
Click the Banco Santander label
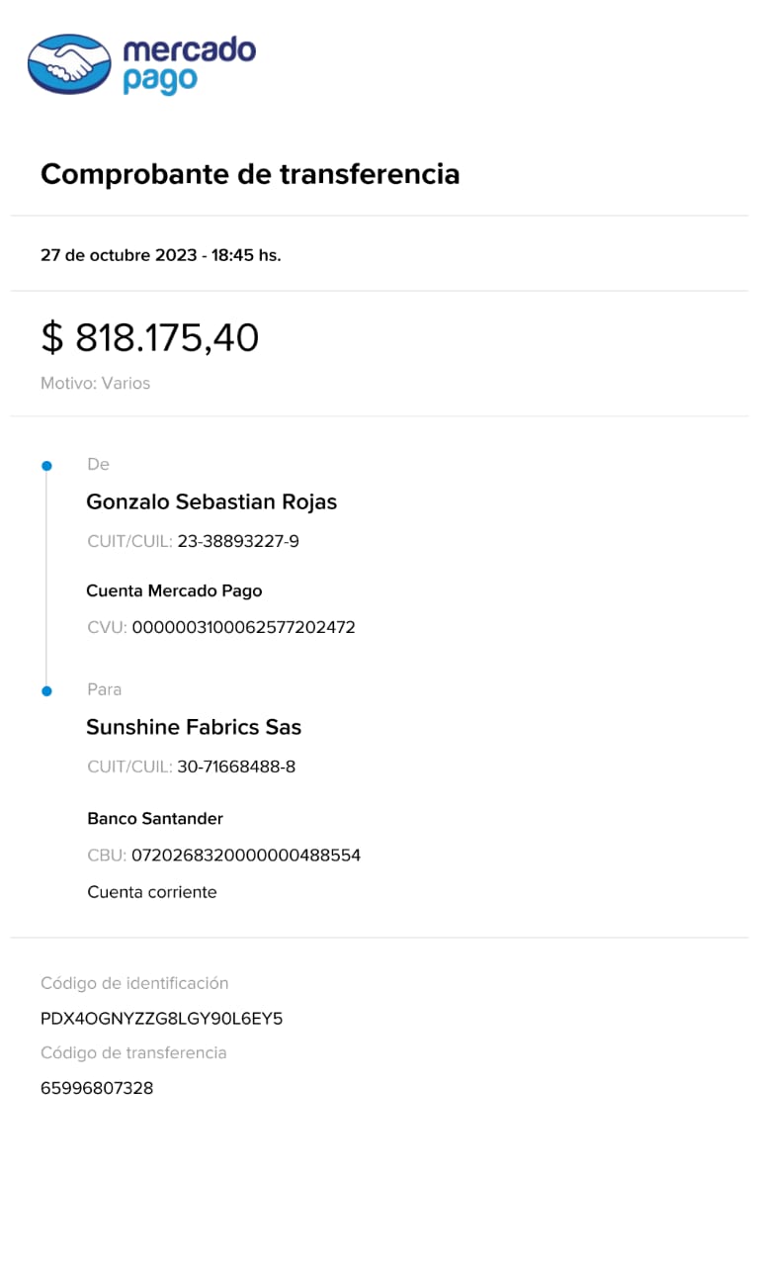(155, 818)
